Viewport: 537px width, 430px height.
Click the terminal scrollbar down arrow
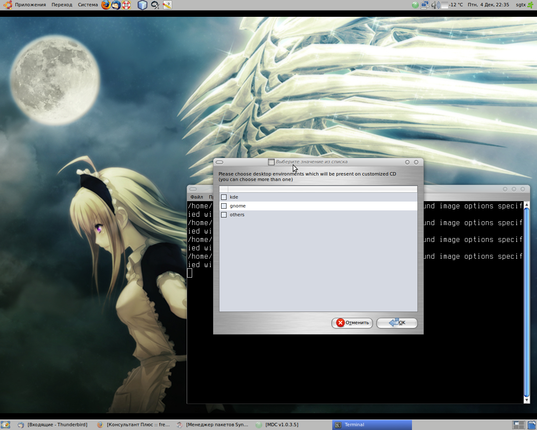[527, 400]
